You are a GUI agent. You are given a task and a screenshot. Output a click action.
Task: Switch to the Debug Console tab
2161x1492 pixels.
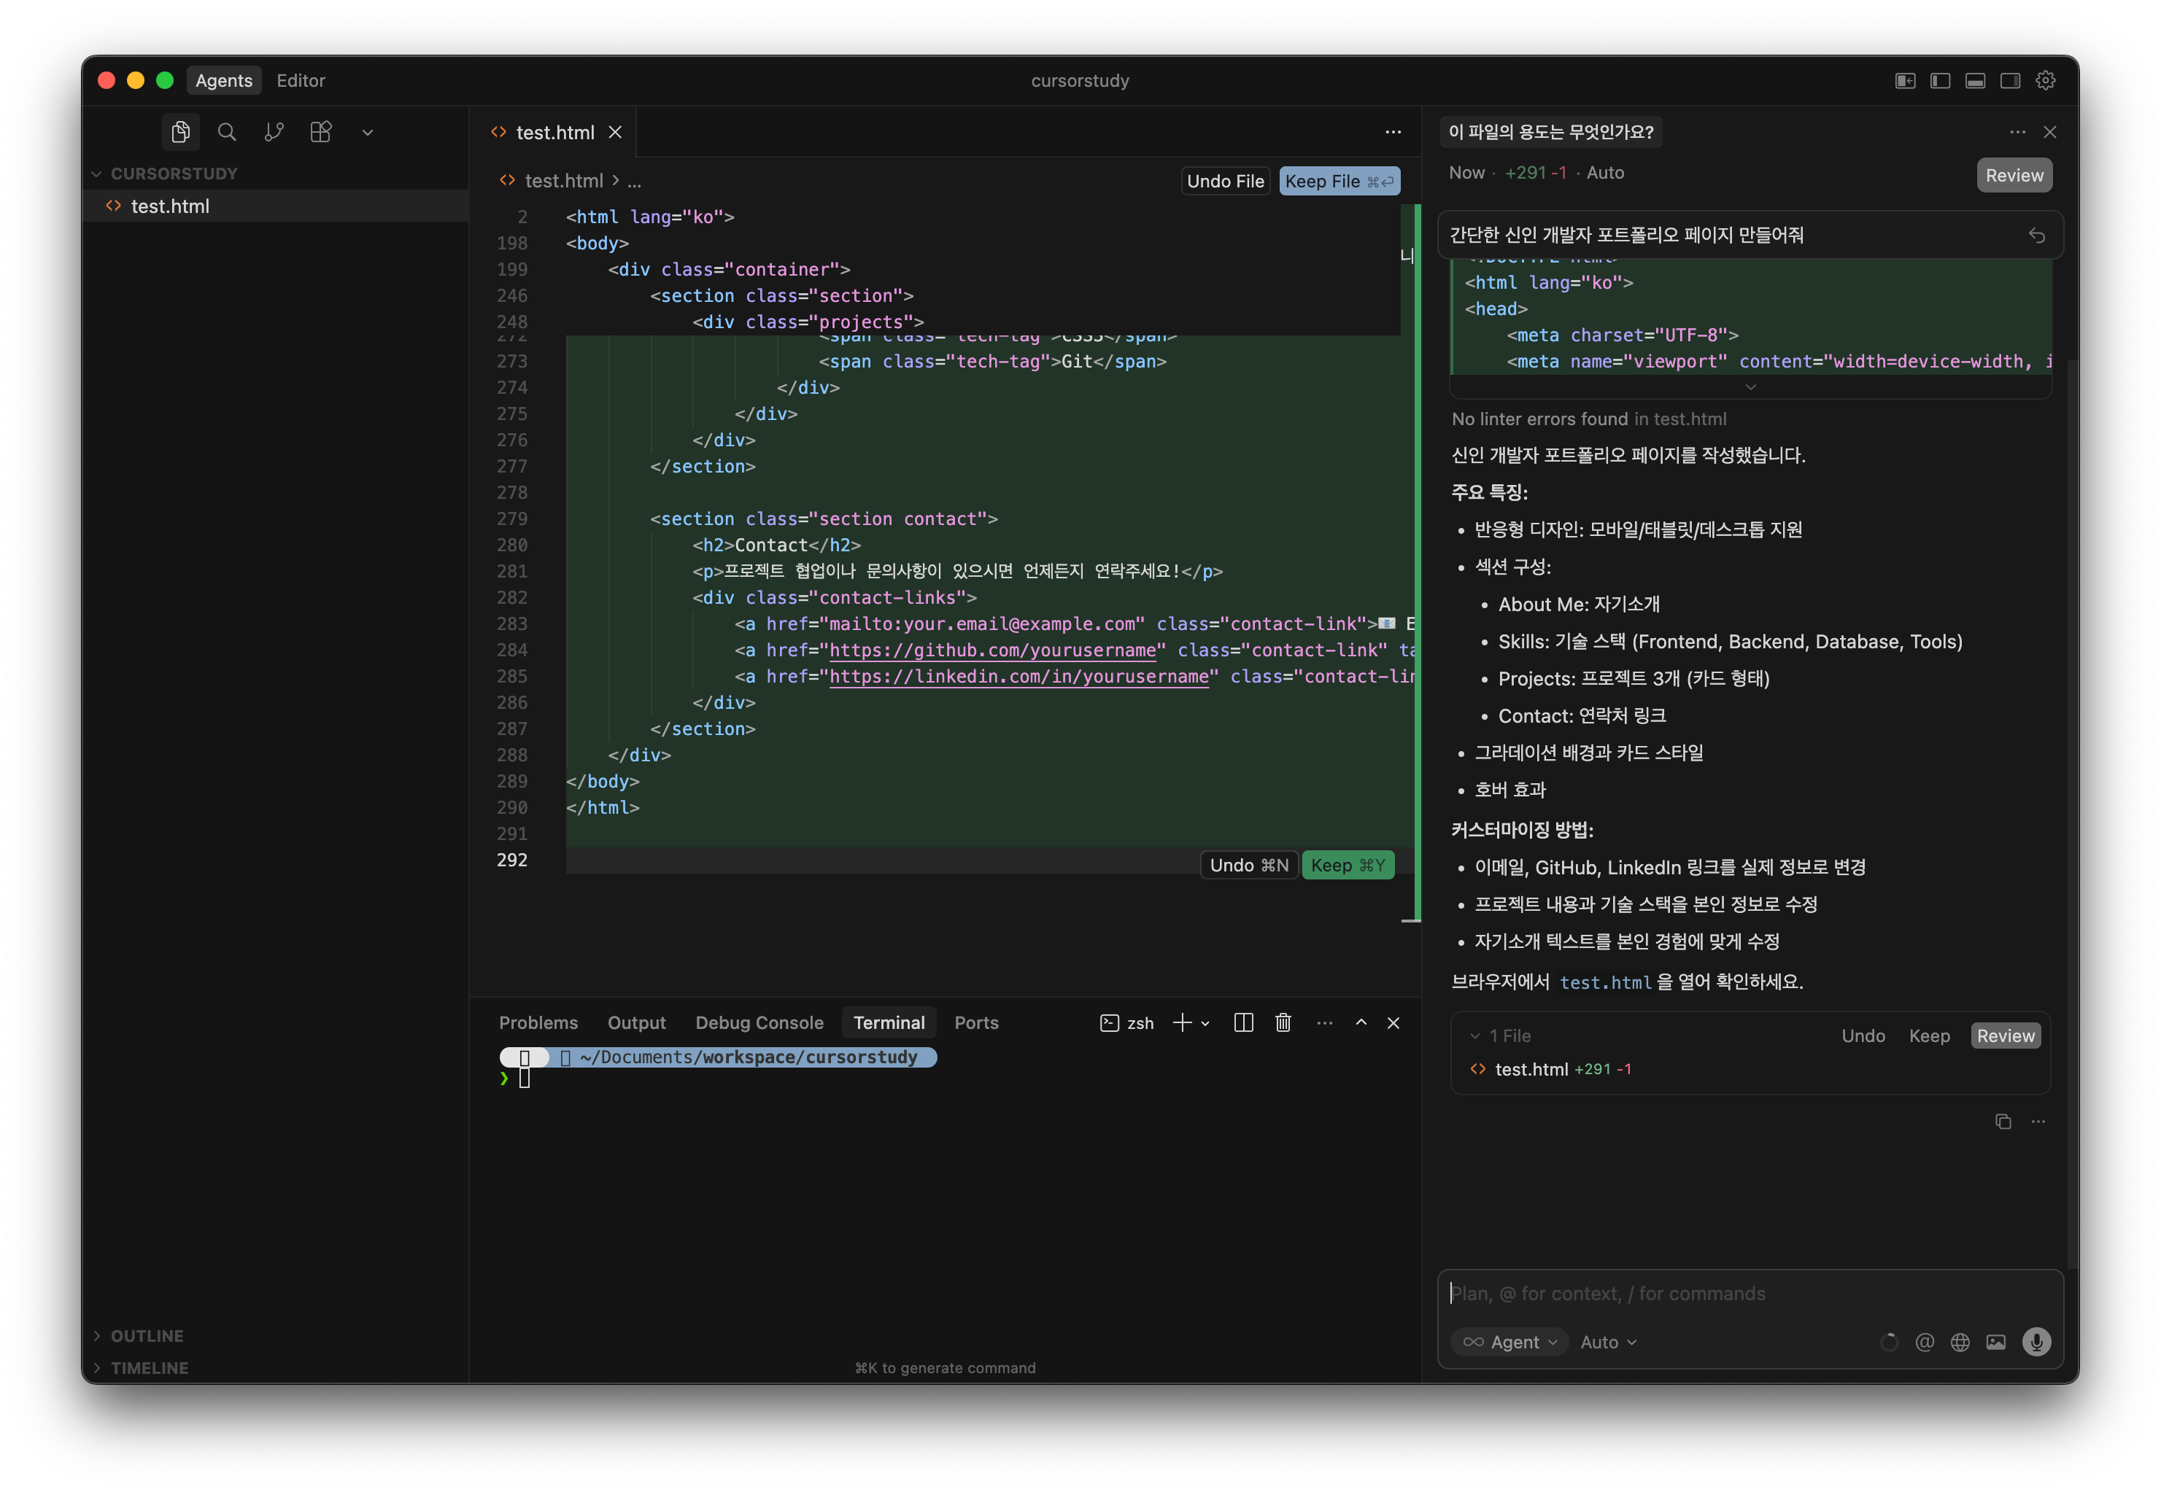[759, 1022]
